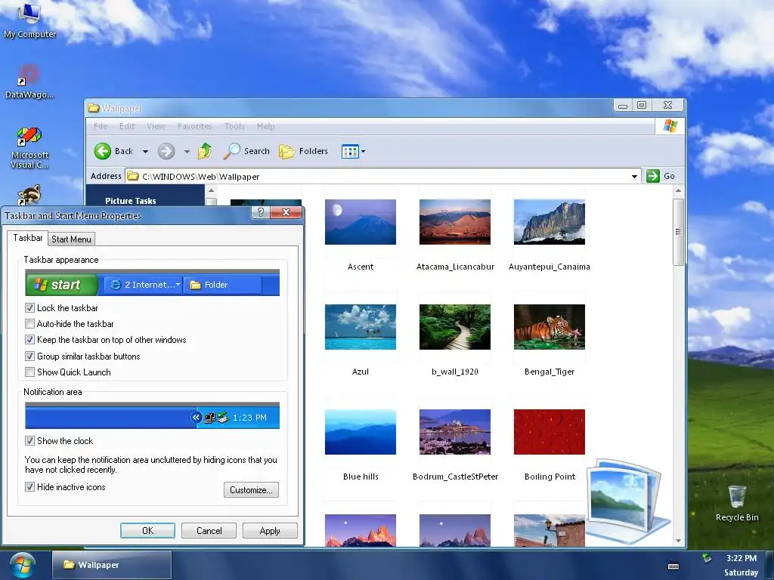774x580 pixels.
Task: Open the Tools menu
Action: [234, 126]
